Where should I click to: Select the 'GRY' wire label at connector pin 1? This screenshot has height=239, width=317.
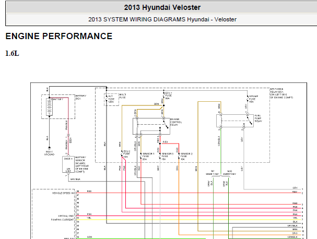click(x=295, y=188)
